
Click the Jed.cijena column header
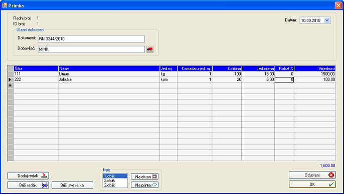click(258, 68)
